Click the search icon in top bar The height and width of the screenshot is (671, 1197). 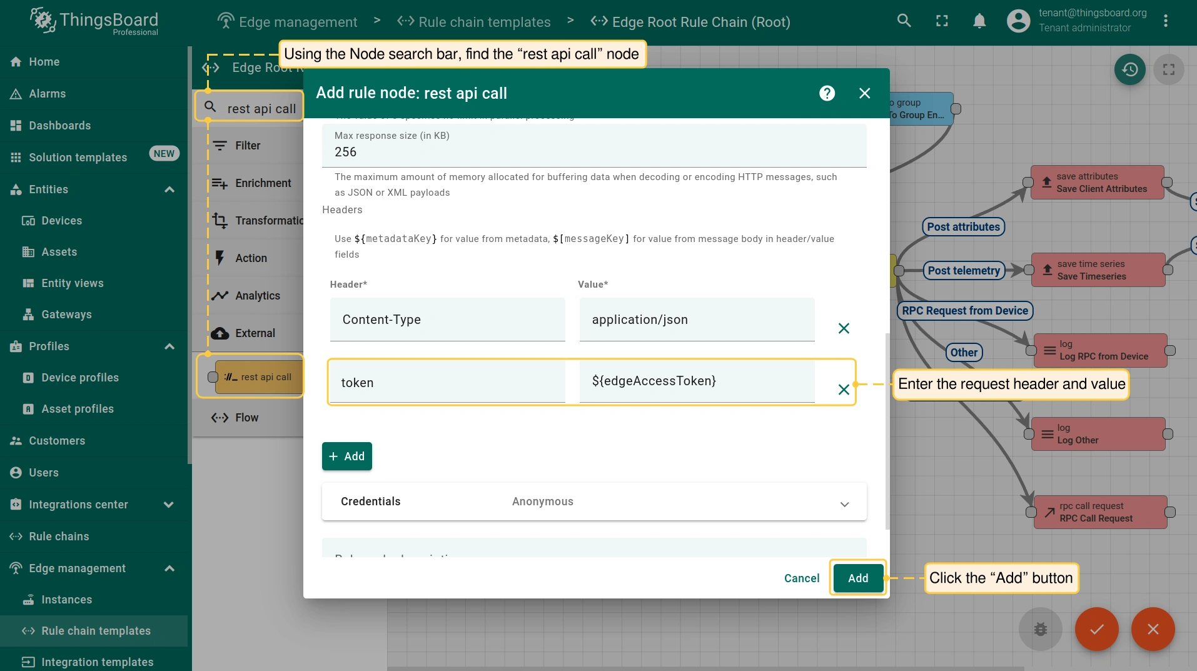coord(904,21)
